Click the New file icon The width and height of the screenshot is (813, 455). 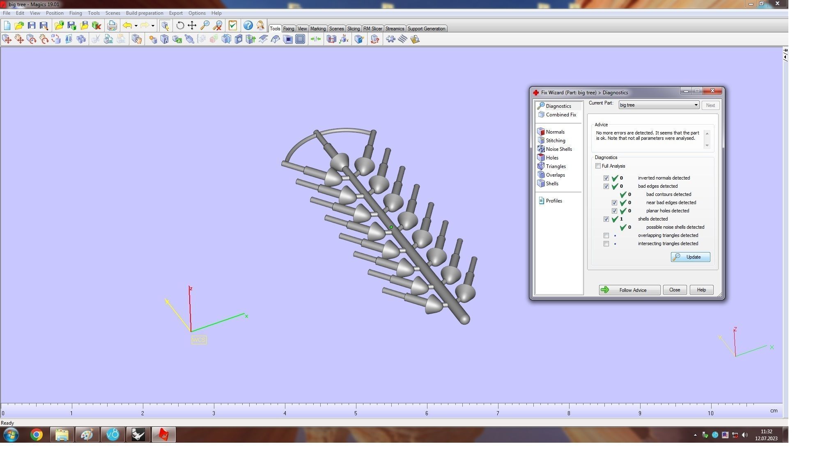[x=7, y=25]
